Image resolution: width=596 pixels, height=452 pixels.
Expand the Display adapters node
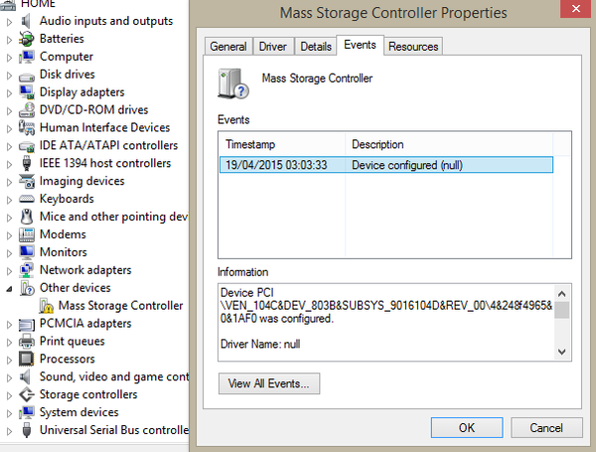coord(10,92)
